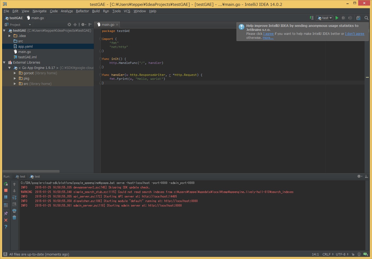The width and height of the screenshot is (372, 259).
Task: Click the restore layout icon in Run panel
Action: (6, 205)
